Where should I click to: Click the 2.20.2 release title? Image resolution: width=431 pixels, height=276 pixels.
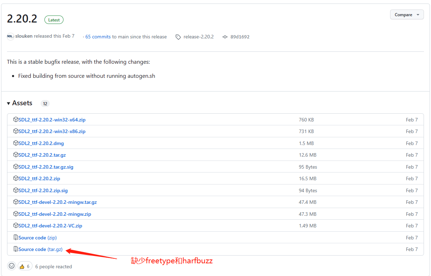22,19
